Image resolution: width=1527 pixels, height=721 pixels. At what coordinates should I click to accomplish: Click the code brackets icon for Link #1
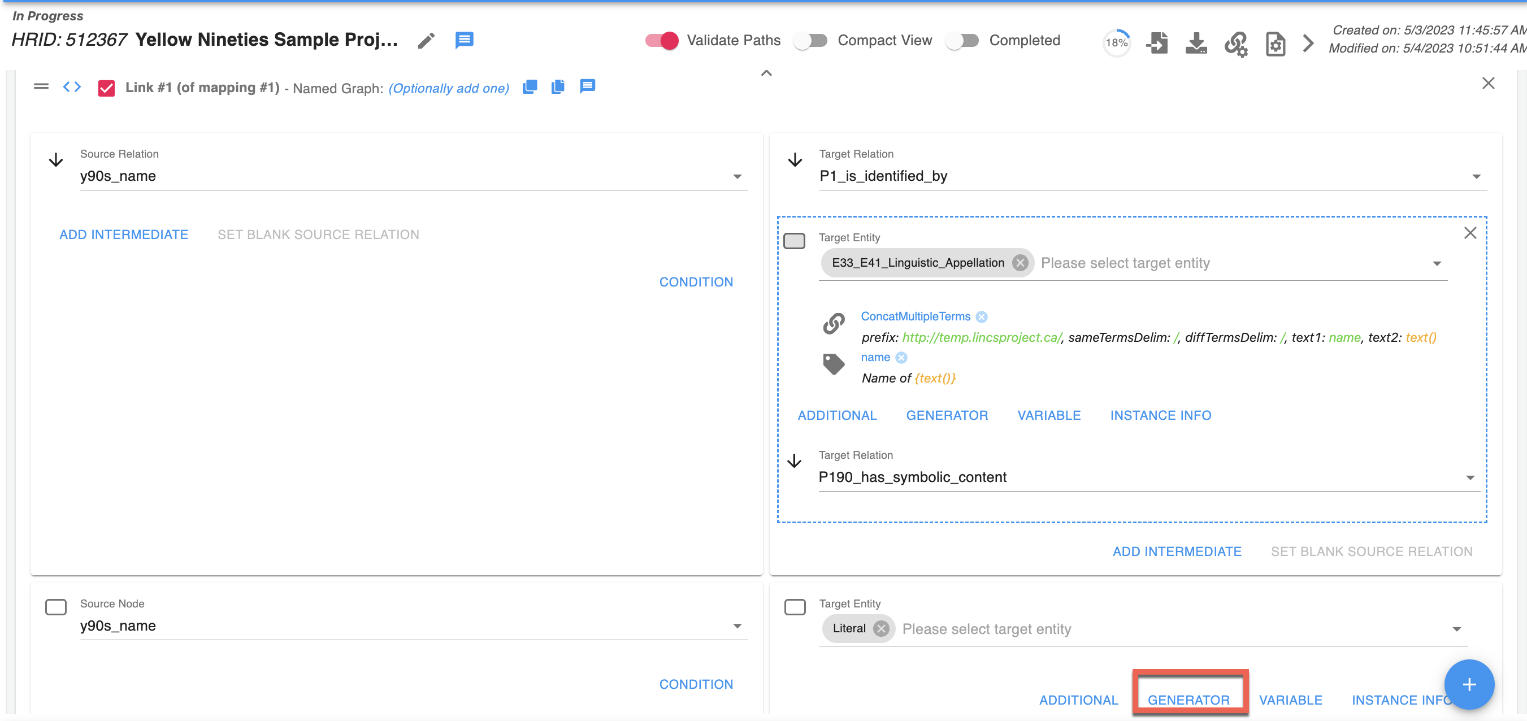(72, 87)
